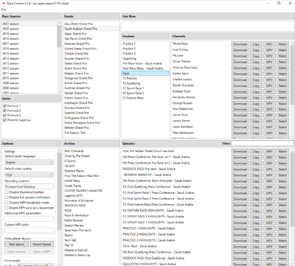Watch WEEKEND WARM-UP Saudi Arabia episode
Viewport: 295px width, 266px height.
282,175
